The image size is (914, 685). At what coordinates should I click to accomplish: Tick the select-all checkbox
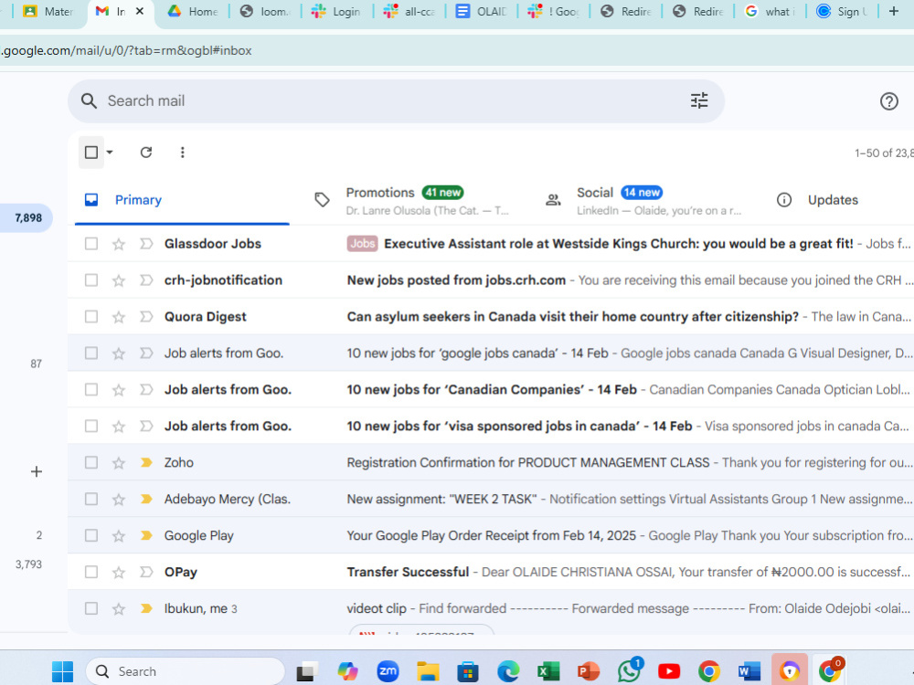[x=90, y=152]
